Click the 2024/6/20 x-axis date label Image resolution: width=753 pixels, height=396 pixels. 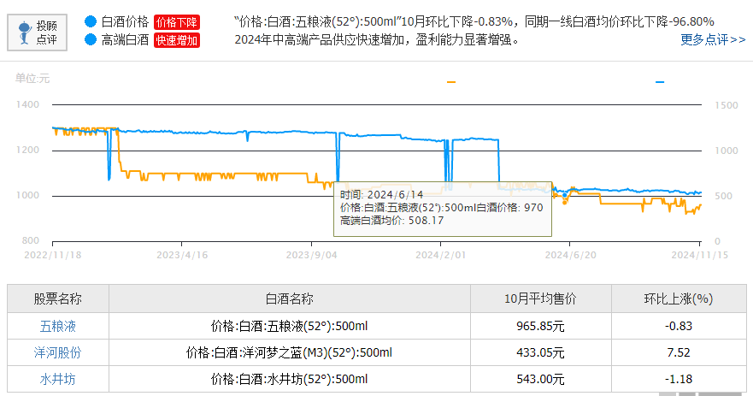[570, 255]
